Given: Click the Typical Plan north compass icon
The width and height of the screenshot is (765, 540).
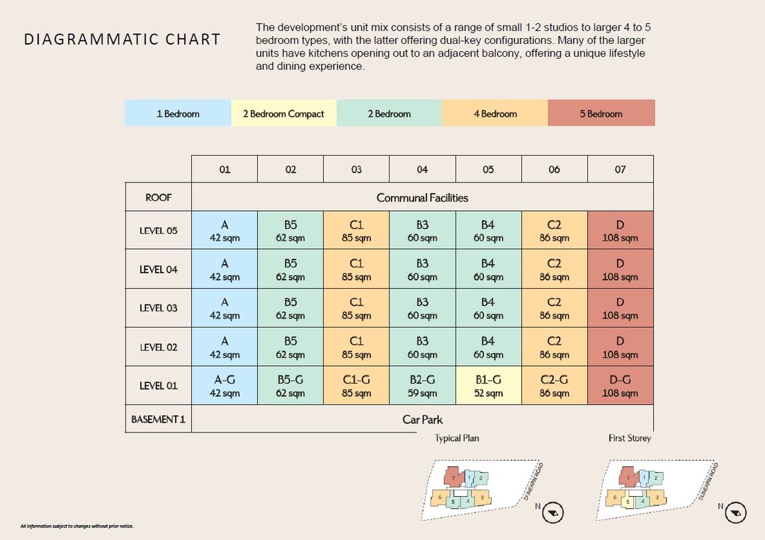Looking at the screenshot, I should 552,512.
